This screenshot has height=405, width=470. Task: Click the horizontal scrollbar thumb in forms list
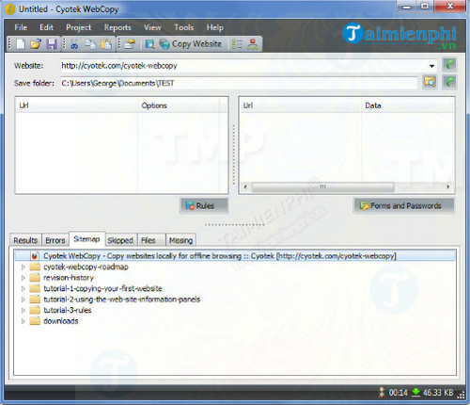pyautogui.click(x=322, y=186)
